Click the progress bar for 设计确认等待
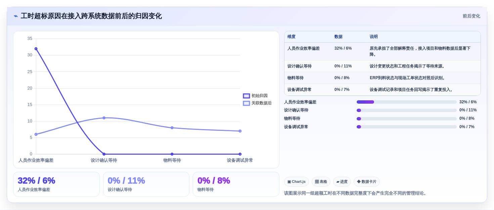This screenshot has width=494, height=210. (x=407, y=110)
